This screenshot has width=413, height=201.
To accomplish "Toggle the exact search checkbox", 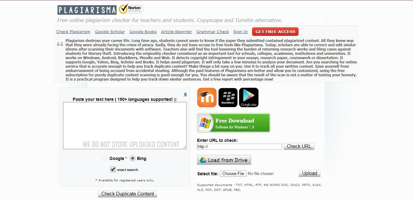I will (x=113, y=169).
